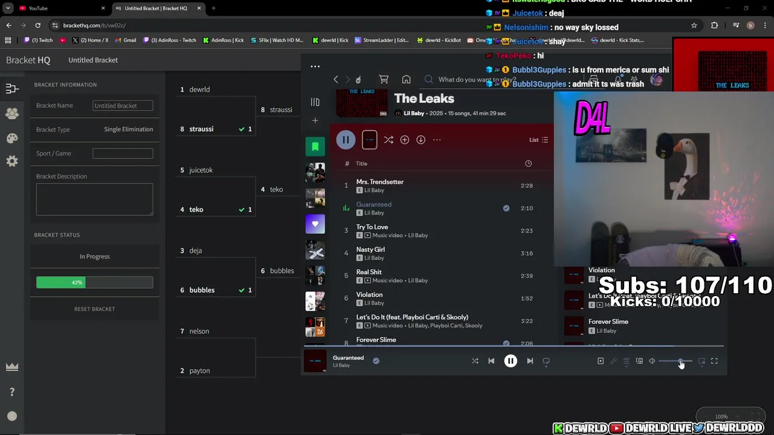Click saved checkmark on Guaranteed row
Image resolution: width=774 pixels, height=435 pixels.
[x=506, y=208]
